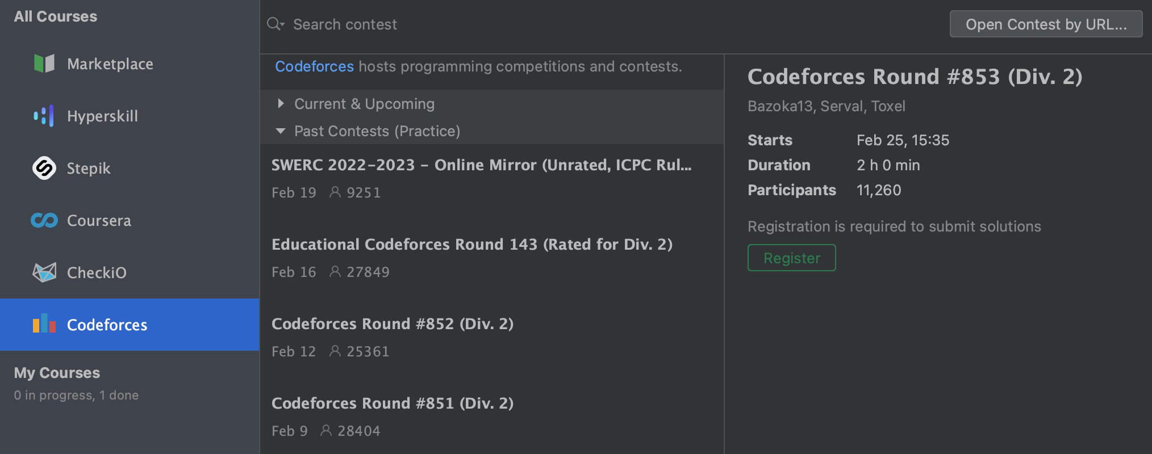Select SWERC 2022-2023 Online Mirror contest

pyautogui.click(x=492, y=178)
